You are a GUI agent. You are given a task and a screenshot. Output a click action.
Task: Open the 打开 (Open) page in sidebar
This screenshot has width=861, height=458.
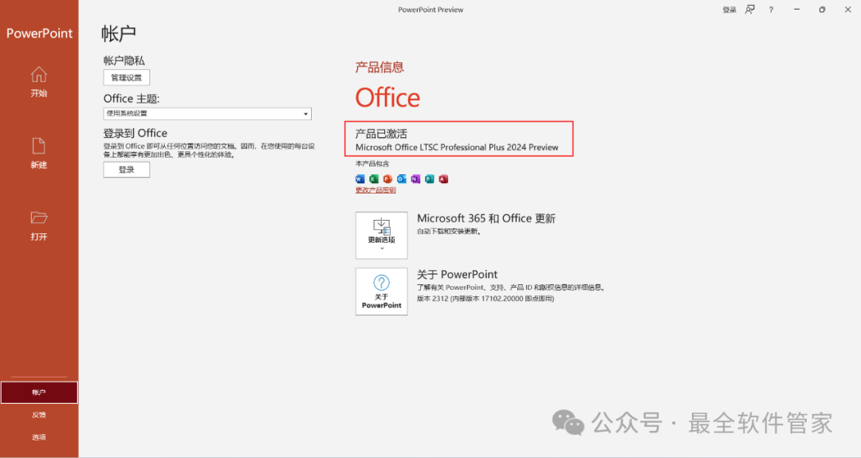point(39,225)
